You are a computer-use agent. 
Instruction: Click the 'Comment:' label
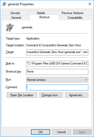12,87
